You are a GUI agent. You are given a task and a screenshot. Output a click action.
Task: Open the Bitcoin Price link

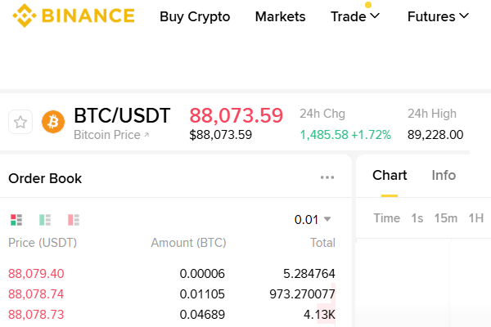[111, 135]
